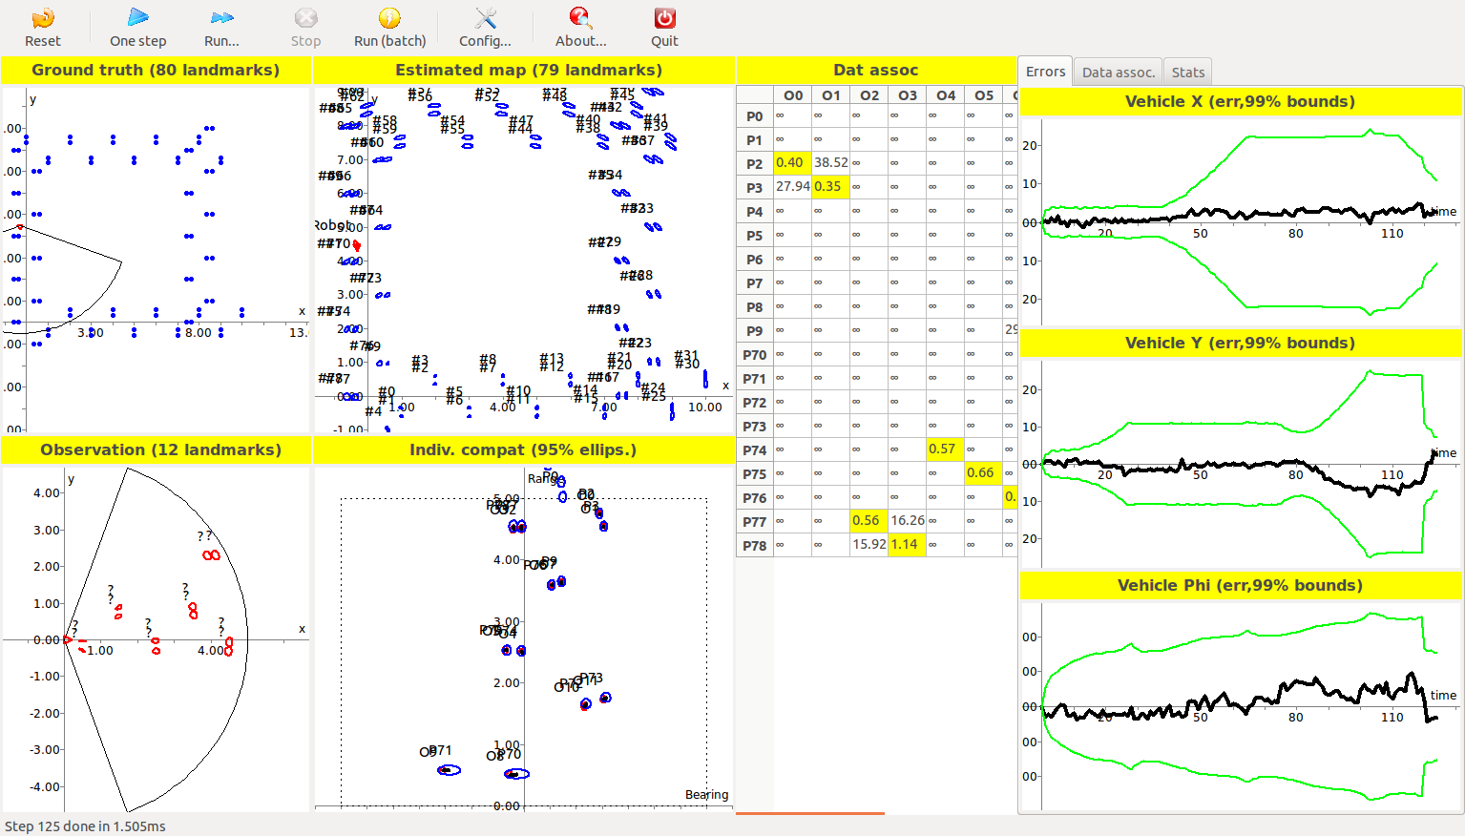Select row header P78 in the table

[x=754, y=546]
